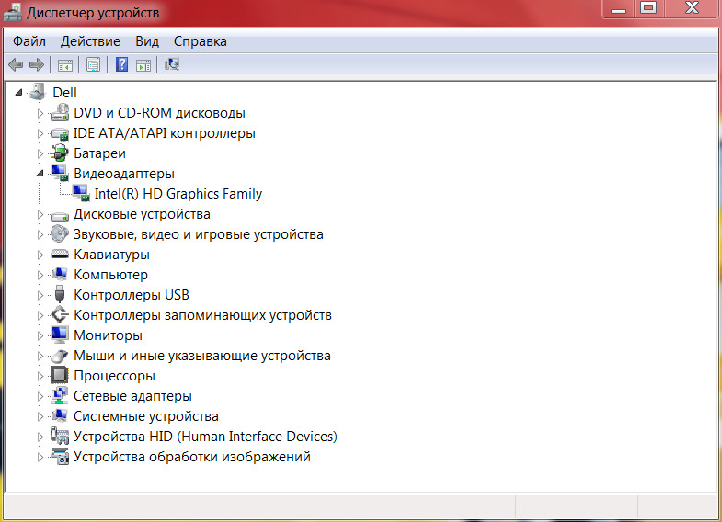Click the Back arrow toolbar icon
This screenshot has height=522, width=722.
[x=16, y=64]
